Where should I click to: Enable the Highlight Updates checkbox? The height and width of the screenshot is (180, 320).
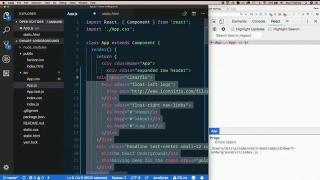click(x=232, y=29)
